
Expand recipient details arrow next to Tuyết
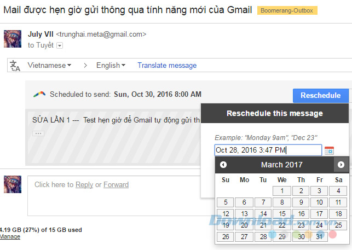60,45
